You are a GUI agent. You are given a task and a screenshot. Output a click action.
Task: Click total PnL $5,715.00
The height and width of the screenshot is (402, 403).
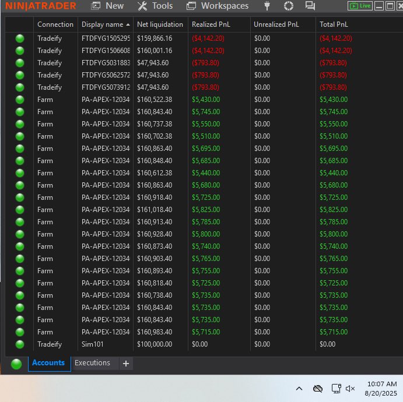click(334, 332)
